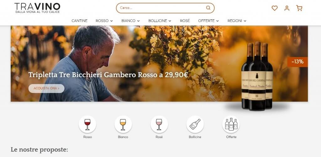321x157 pixels.
Task: Click the Travino logo
Action: click(38, 8)
